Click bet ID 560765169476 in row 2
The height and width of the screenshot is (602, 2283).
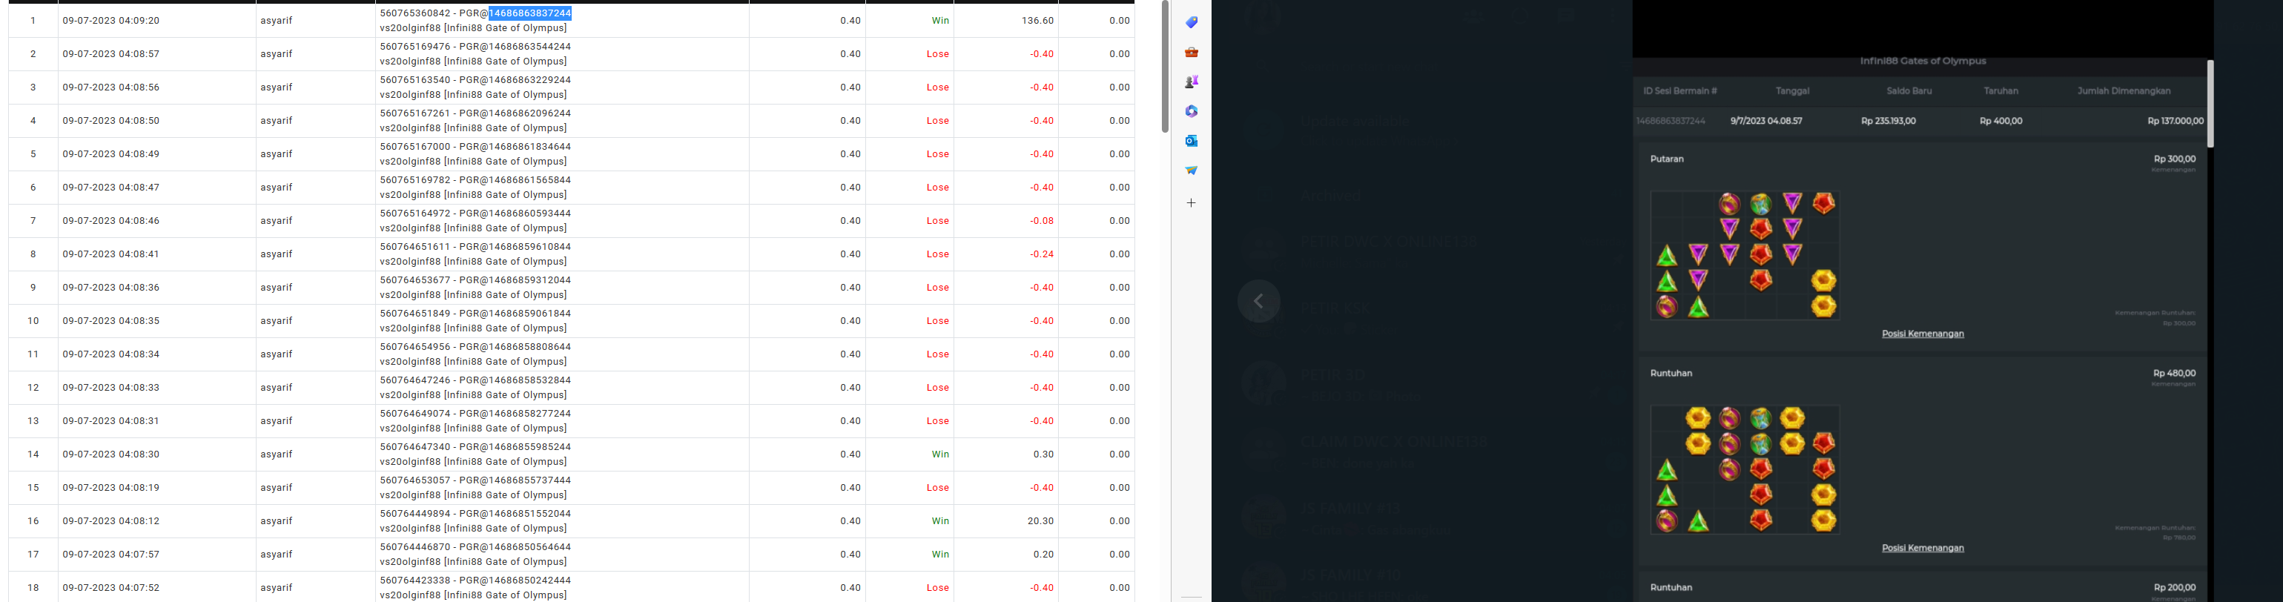[x=414, y=47]
